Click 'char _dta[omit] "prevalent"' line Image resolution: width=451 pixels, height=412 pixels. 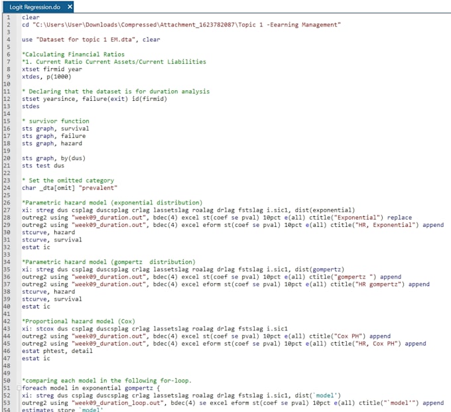[x=70, y=188]
